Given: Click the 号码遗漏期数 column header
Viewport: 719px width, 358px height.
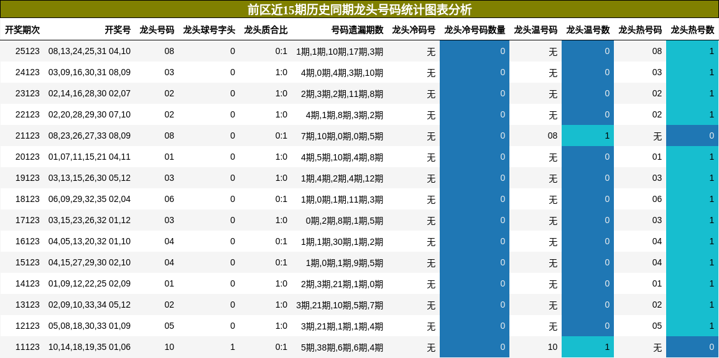Looking at the screenshot, I should (358, 30).
